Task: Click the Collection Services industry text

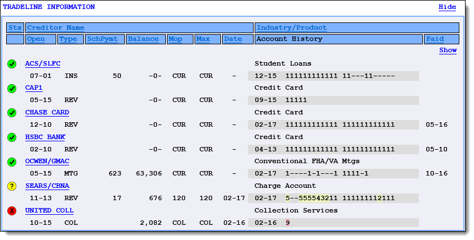Action: coord(296,210)
